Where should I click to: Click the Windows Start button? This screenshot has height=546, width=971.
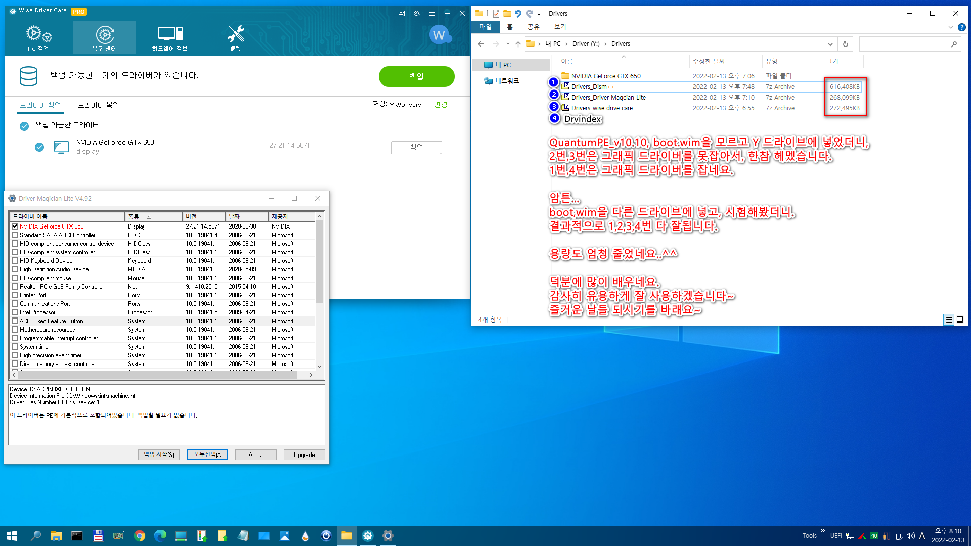[12, 536]
